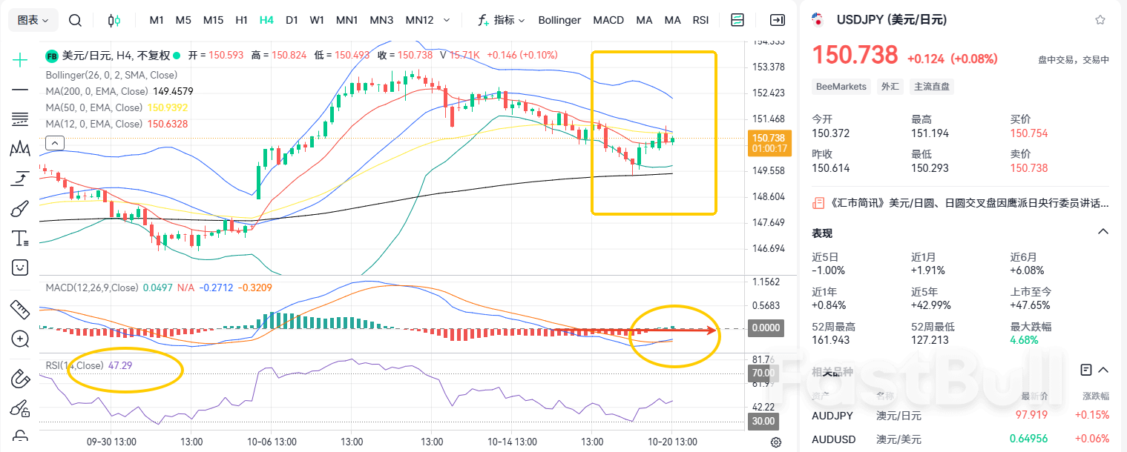Add USDJPY to favorites with star
Image resolution: width=1127 pixels, height=452 pixels.
click(x=1100, y=20)
